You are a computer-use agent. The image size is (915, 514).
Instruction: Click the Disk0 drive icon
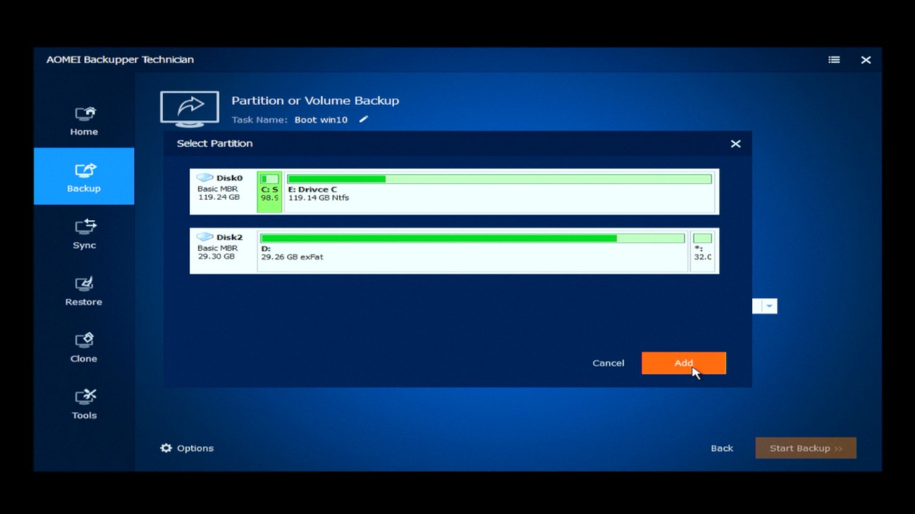coord(205,177)
